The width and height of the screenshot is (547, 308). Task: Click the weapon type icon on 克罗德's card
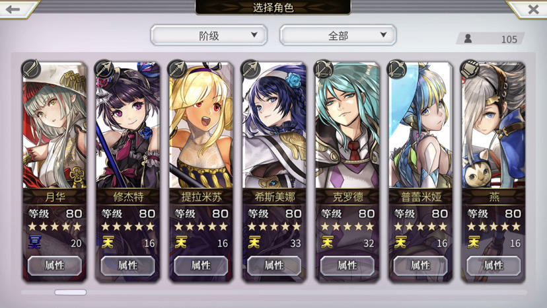click(x=324, y=69)
